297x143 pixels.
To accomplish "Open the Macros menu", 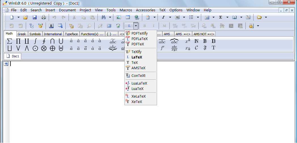I will coord(126,10).
